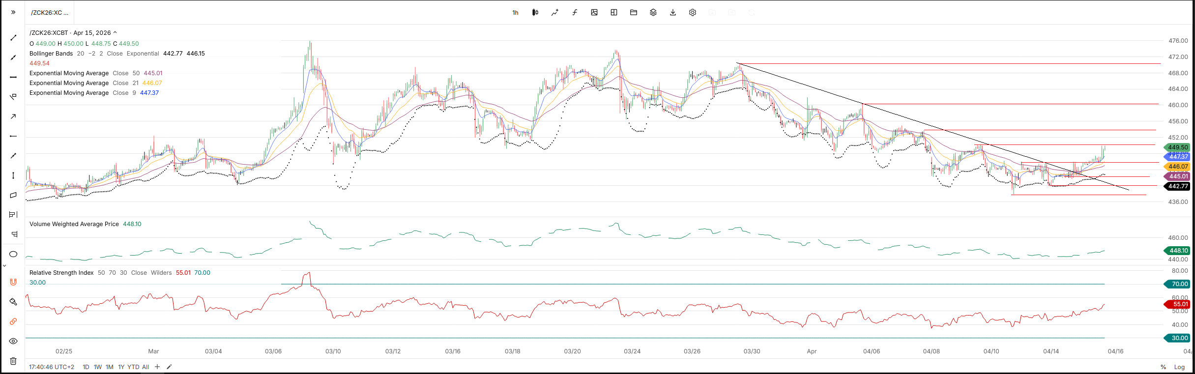Click the black 442.77 Bollinger price tag
The image size is (1195, 374).
tap(1177, 186)
